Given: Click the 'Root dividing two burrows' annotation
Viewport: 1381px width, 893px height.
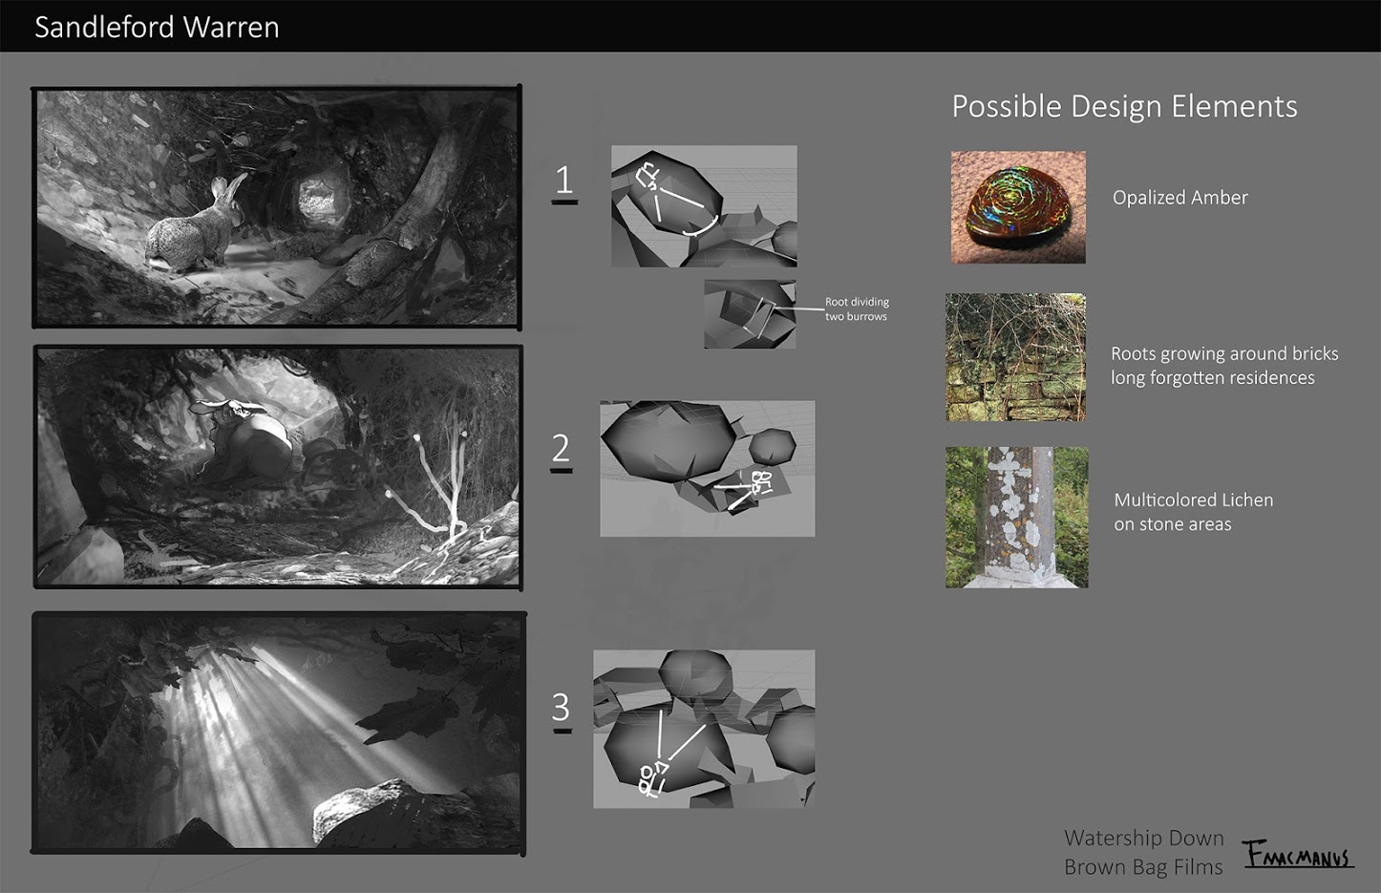Looking at the screenshot, I should (x=857, y=308).
